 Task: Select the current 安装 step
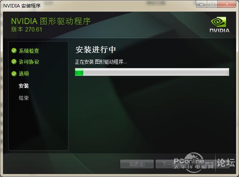(24, 86)
